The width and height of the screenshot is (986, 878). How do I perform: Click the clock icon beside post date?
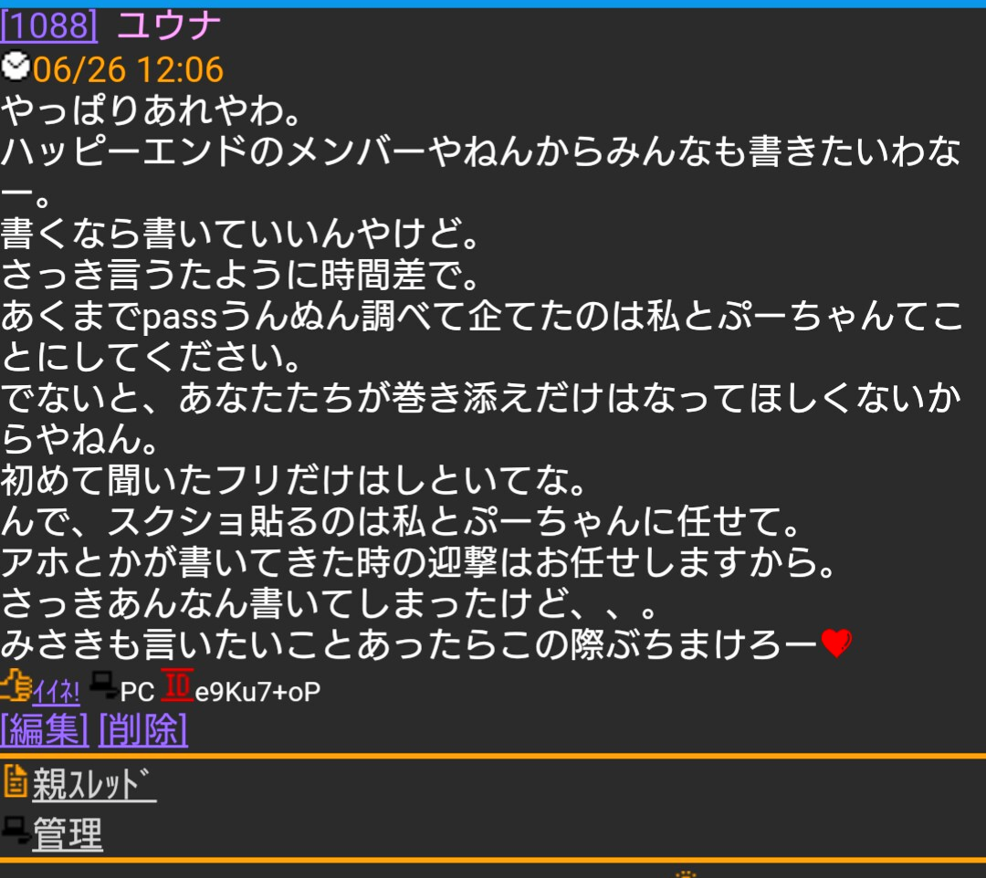pyautogui.click(x=16, y=67)
